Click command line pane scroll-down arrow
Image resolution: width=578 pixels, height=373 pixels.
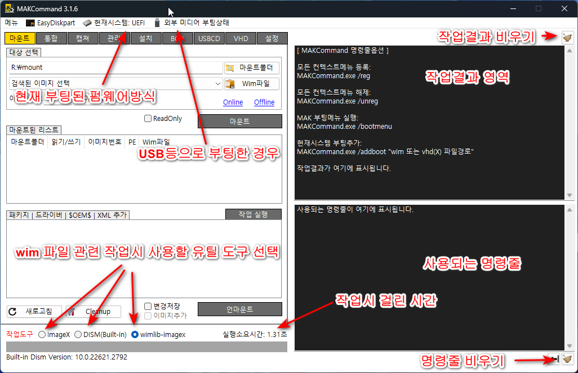(x=570, y=346)
